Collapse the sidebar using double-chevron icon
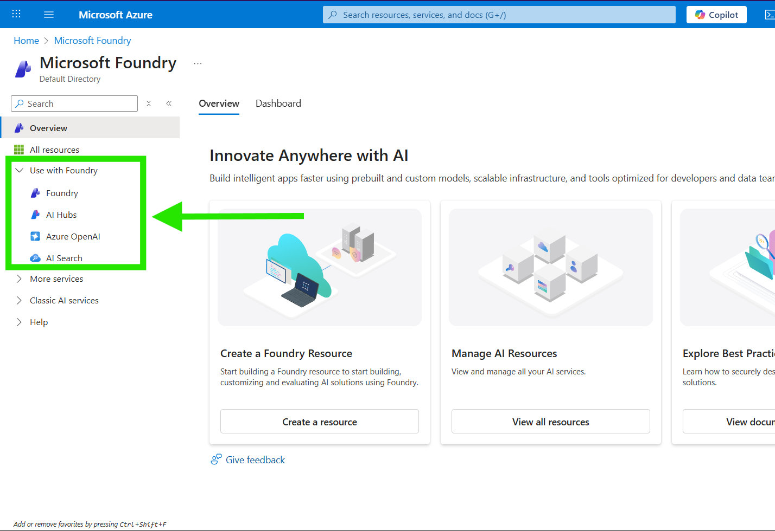The height and width of the screenshot is (531, 775). (169, 103)
